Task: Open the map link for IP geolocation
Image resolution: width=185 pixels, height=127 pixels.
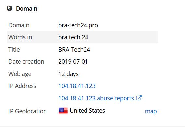Action: [151, 111]
